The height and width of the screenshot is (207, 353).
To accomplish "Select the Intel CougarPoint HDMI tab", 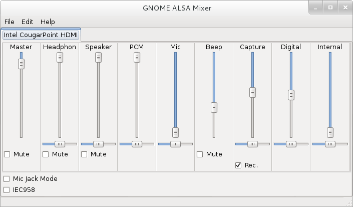I will pos(41,35).
